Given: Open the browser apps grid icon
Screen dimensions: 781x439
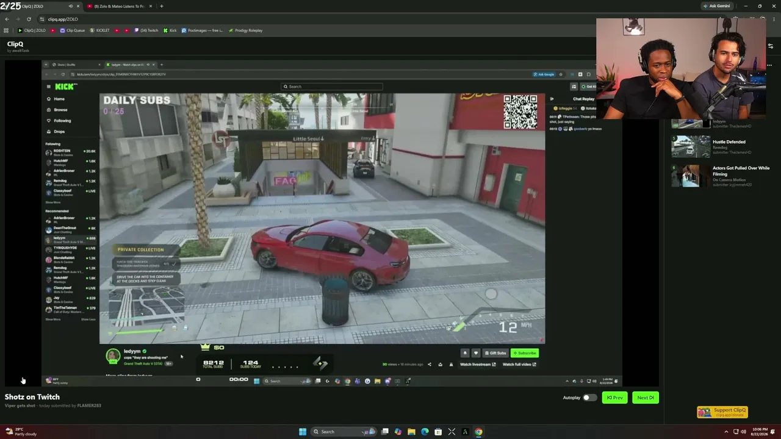Looking at the screenshot, I should tap(7, 30).
